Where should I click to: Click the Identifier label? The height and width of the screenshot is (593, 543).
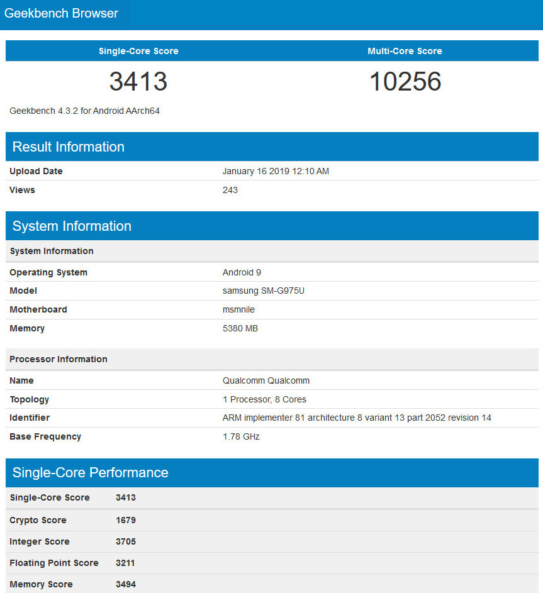30,418
